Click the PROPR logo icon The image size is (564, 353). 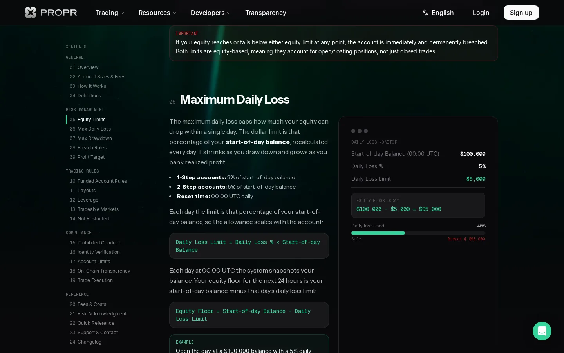click(x=31, y=13)
